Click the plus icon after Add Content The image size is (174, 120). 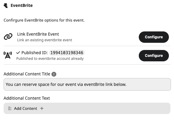coord(42,108)
